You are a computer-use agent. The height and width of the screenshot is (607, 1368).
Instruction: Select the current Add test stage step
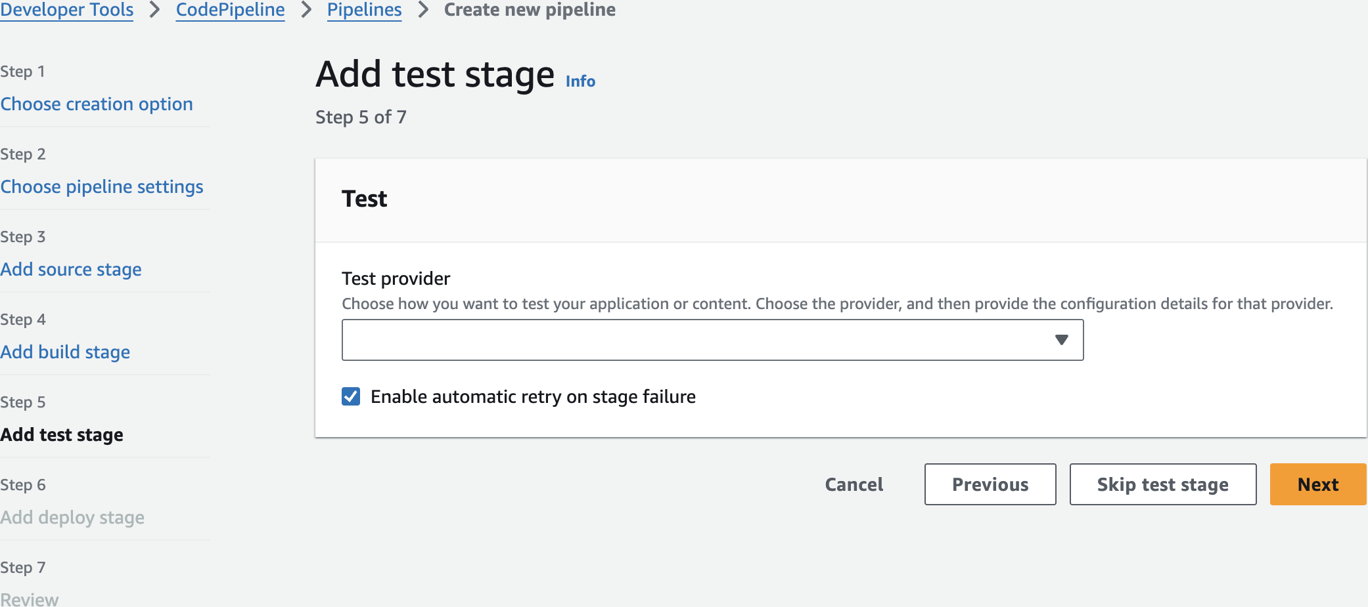pos(62,435)
